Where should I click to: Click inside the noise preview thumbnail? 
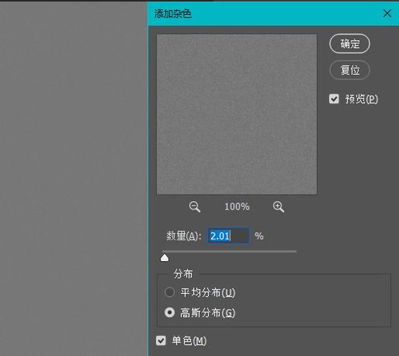coord(237,114)
